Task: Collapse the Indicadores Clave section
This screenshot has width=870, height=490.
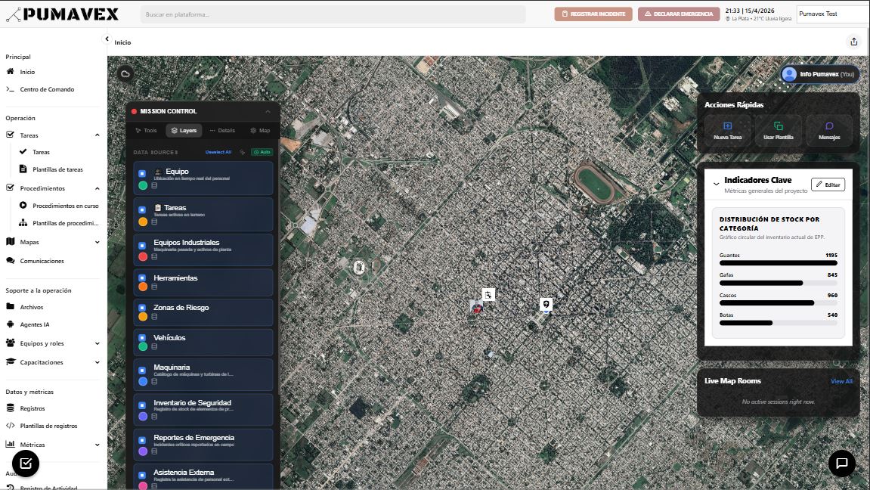Action: tap(716, 184)
